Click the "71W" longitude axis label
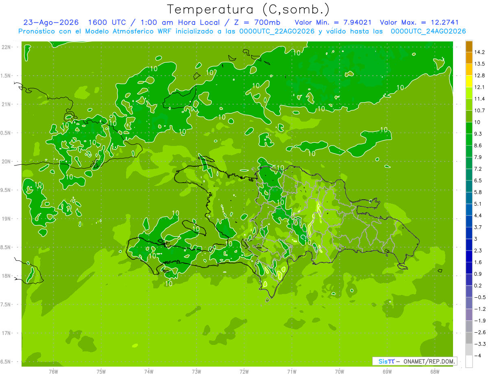This screenshot has width=488, height=377. point(292,371)
